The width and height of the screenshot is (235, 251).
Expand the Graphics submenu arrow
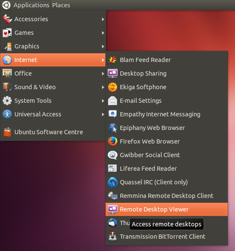[103, 46]
